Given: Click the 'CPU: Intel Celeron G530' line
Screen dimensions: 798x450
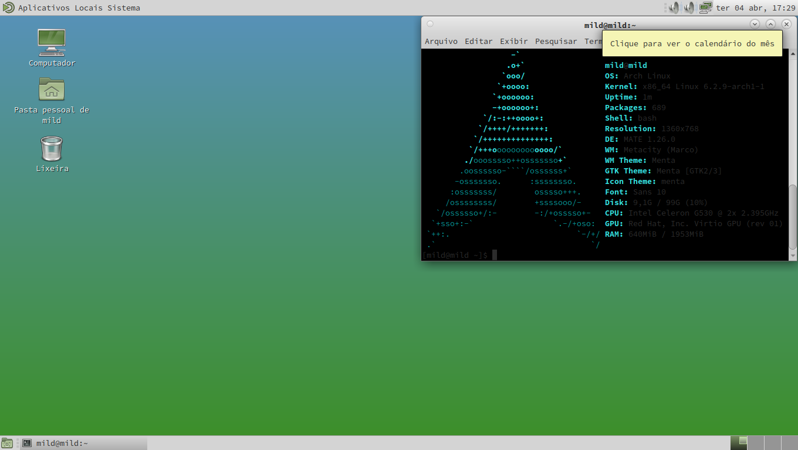Looking at the screenshot, I should click(692, 213).
